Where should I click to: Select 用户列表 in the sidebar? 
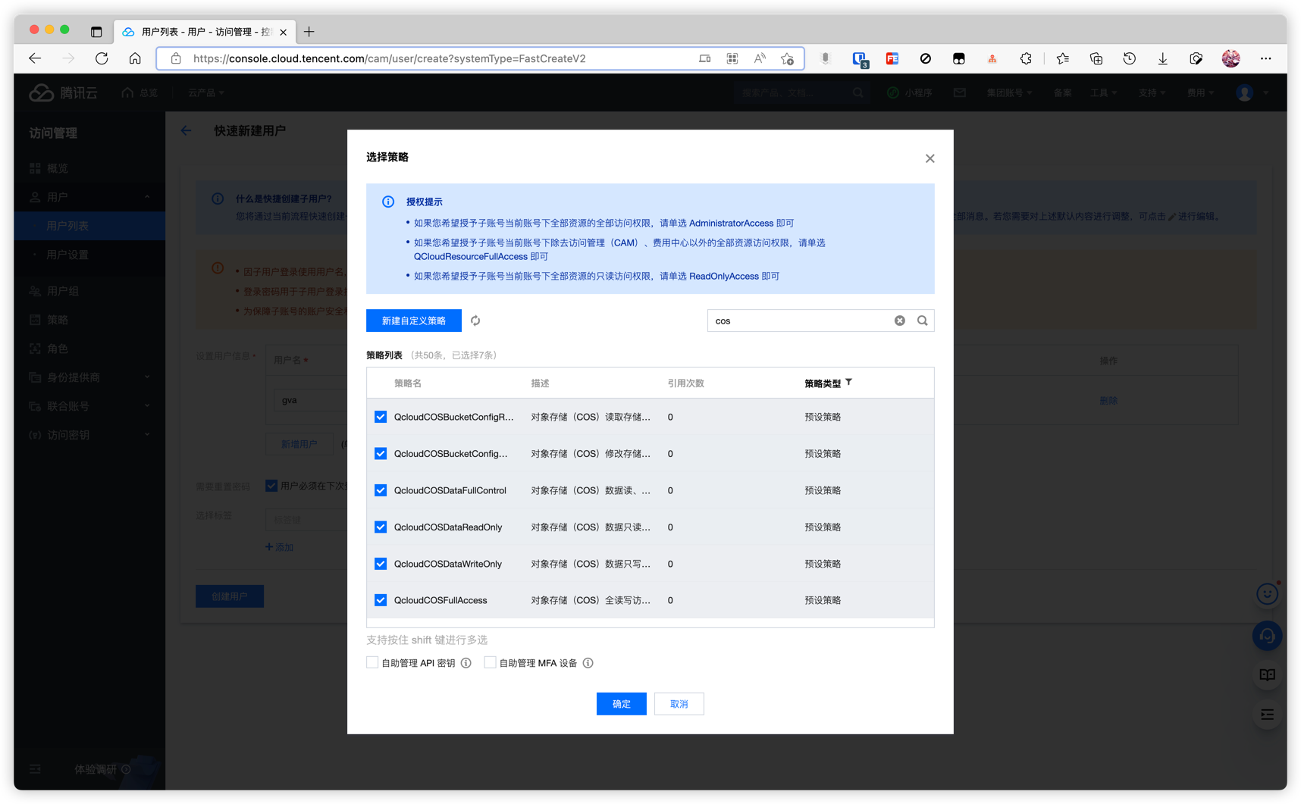click(68, 226)
